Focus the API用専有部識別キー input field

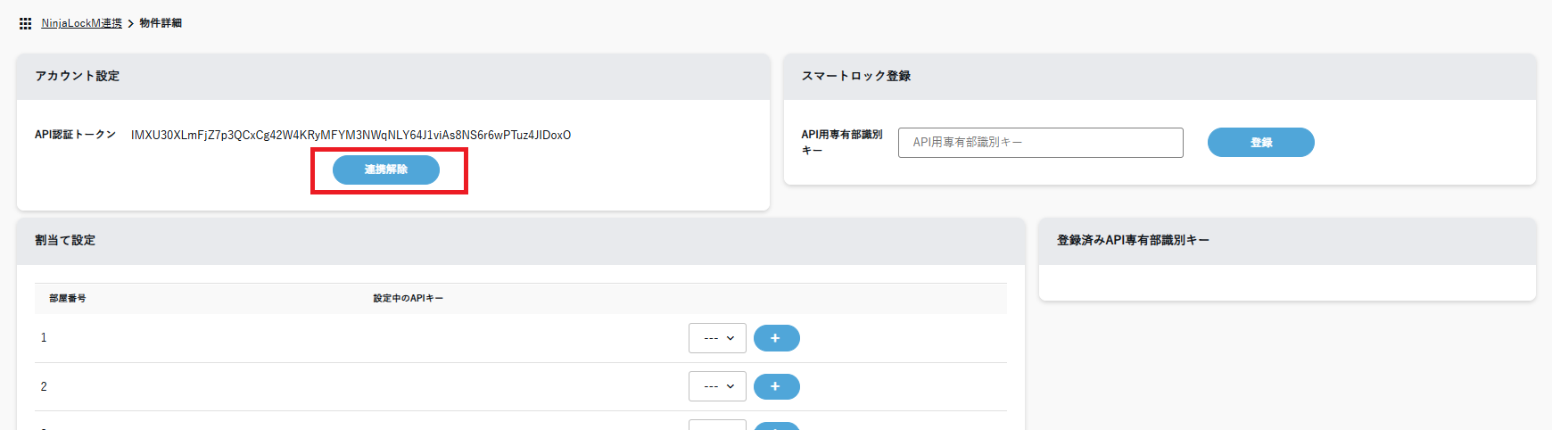(x=1040, y=143)
